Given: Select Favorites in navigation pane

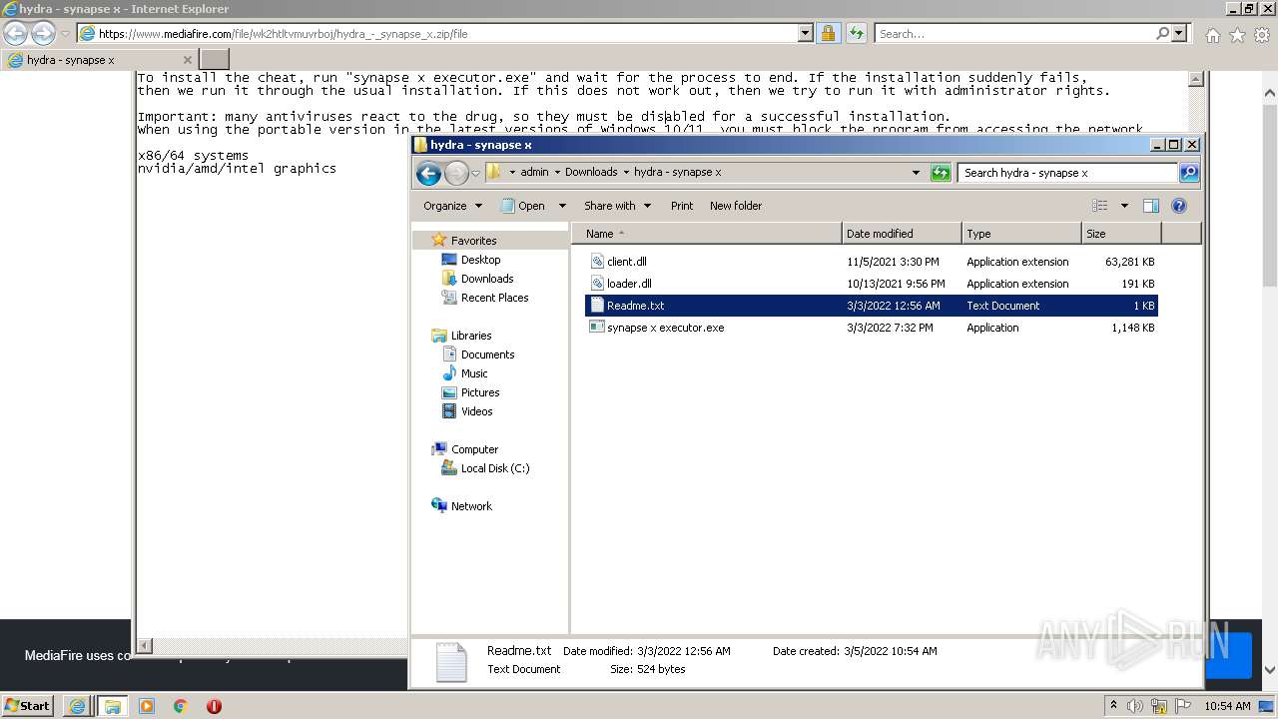Looking at the screenshot, I should point(473,241).
